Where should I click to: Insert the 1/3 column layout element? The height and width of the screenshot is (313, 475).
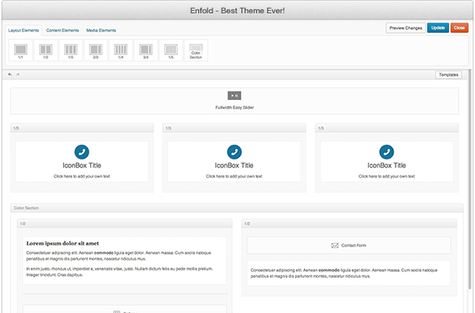pyautogui.click(x=71, y=50)
